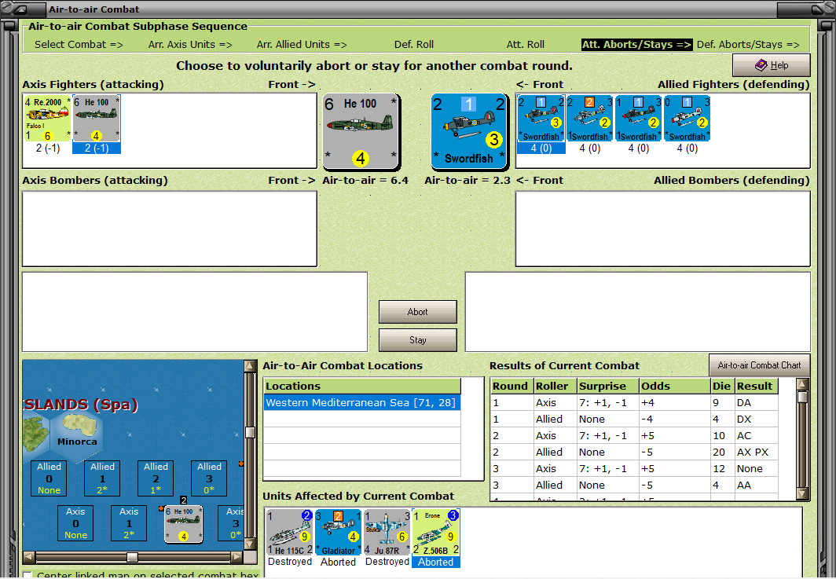
Task: Select the small He 100 counter in Axis Fighters
Action: click(x=97, y=119)
